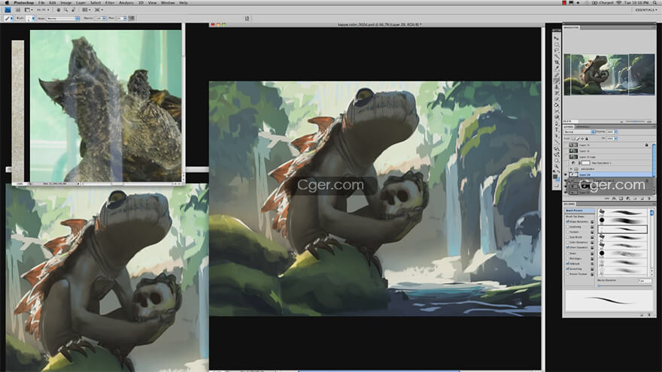662x372 pixels.
Task: Select the Eraser tool
Action: pyautogui.click(x=557, y=99)
